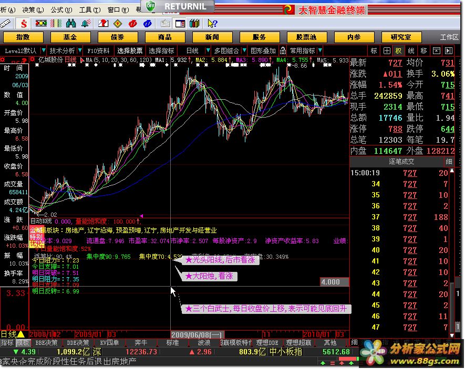Click the grid crosshair icon in chart toolbar

coord(387,50)
